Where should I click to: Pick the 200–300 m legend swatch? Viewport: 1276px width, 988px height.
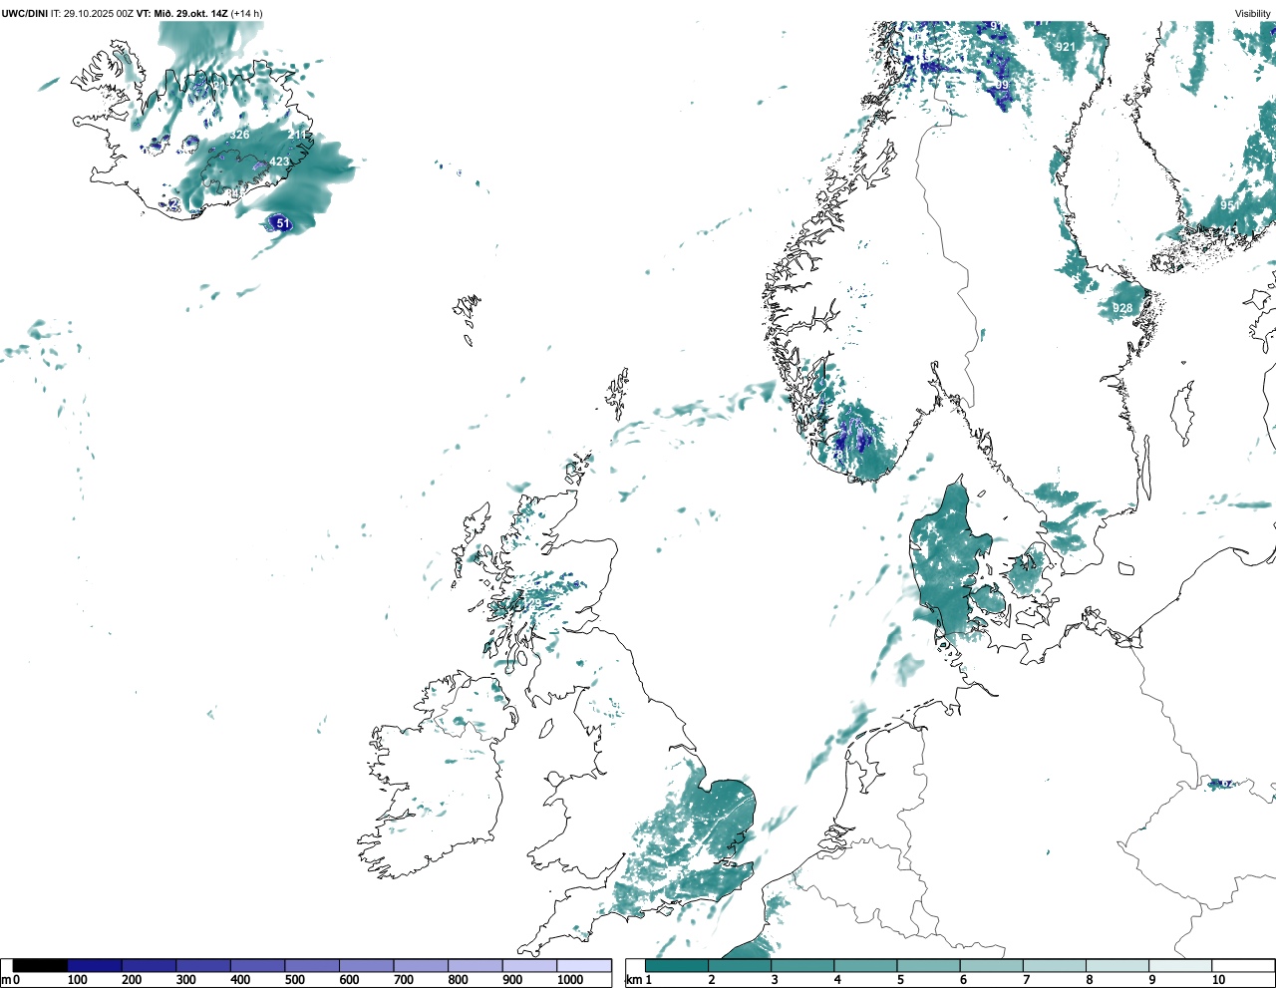click(x=150, y=965)
